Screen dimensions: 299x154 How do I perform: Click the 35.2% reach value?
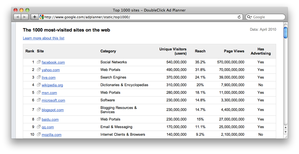click(x=200, y=62)
